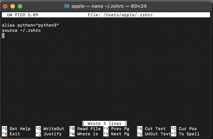
Task: Click the File: /Users/apple/.zshrc header text
Action: [x=120, y=15]
